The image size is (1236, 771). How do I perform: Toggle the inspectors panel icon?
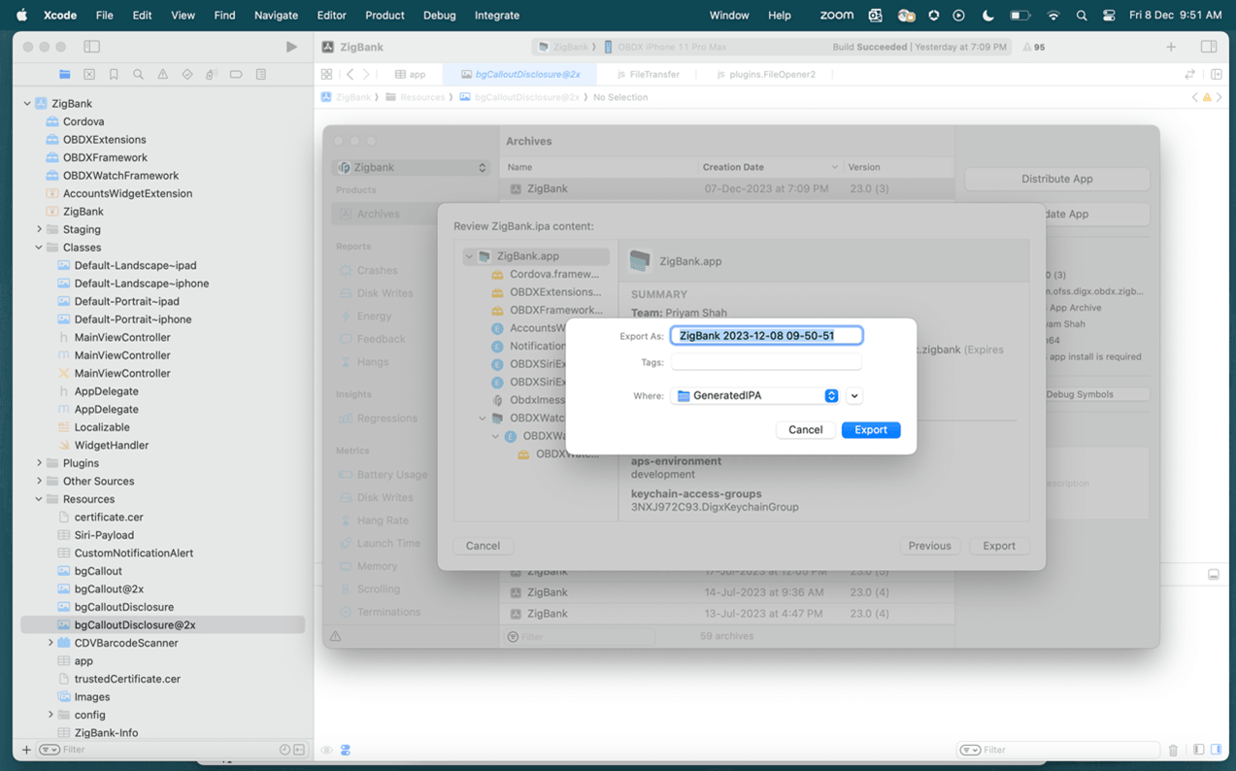coord(1208,47)
